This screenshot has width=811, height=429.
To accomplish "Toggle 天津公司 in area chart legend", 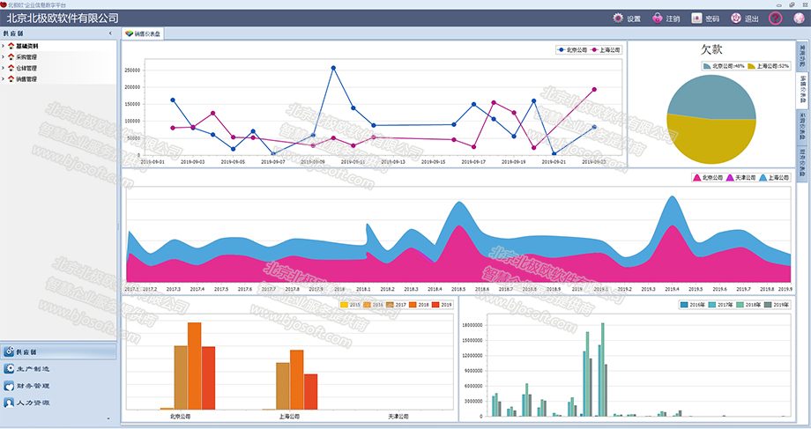I will tap(741, 177).
